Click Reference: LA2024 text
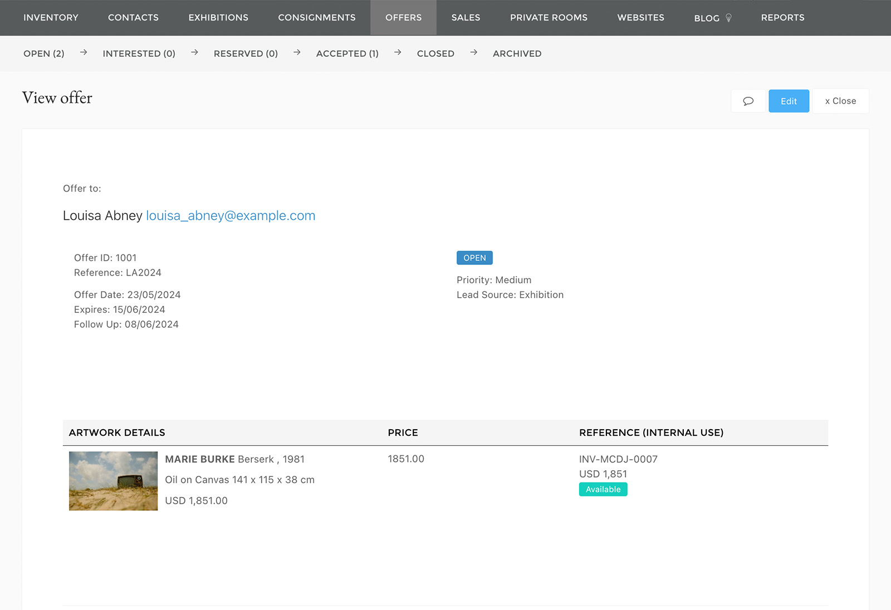The height and width of the screenshot is (610, 891). pos(118,273)
